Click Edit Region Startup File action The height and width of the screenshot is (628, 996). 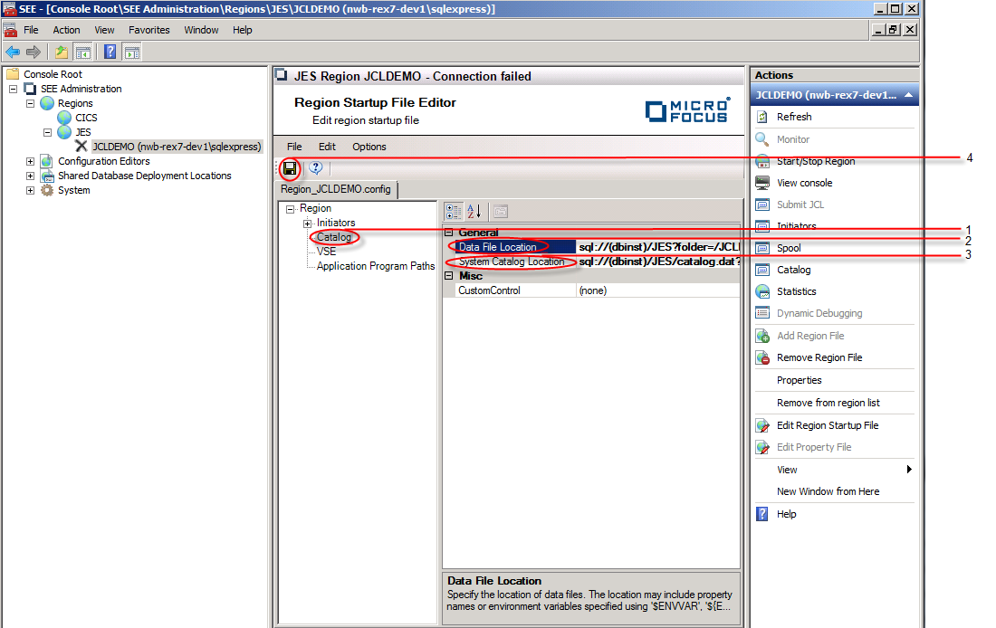[x=827, y=425]
